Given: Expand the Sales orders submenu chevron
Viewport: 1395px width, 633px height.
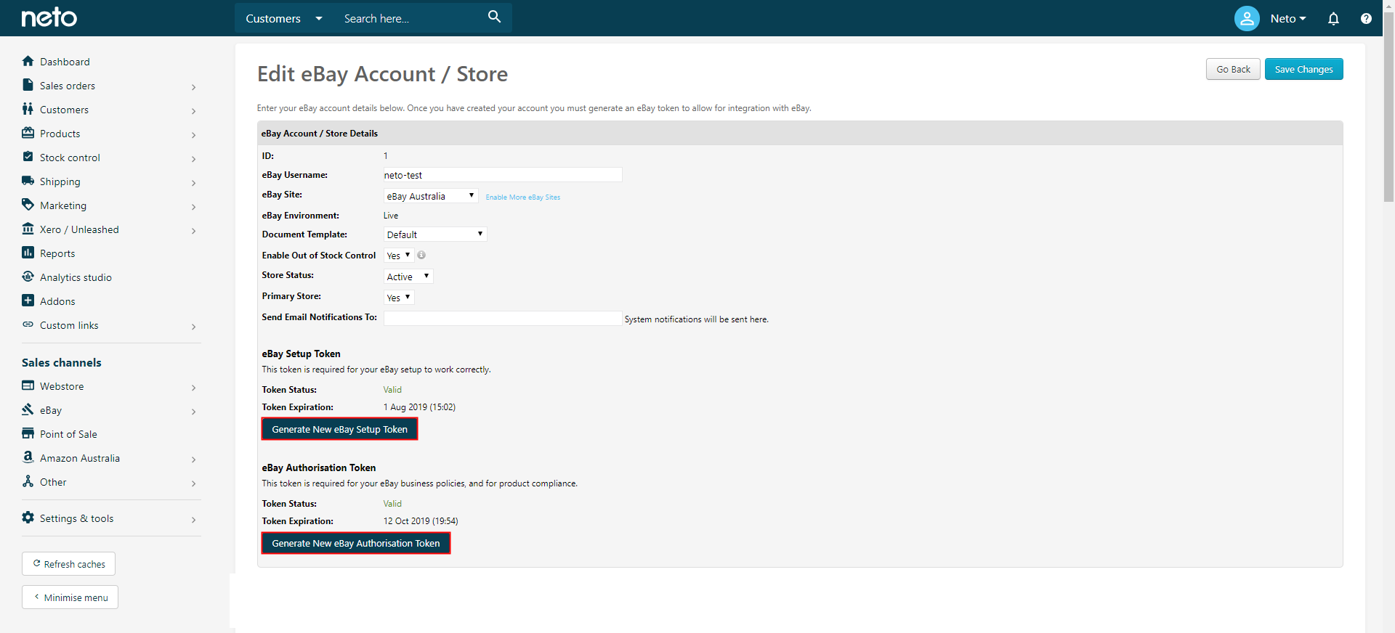Looking at the screenshot, I should [193, 87].
